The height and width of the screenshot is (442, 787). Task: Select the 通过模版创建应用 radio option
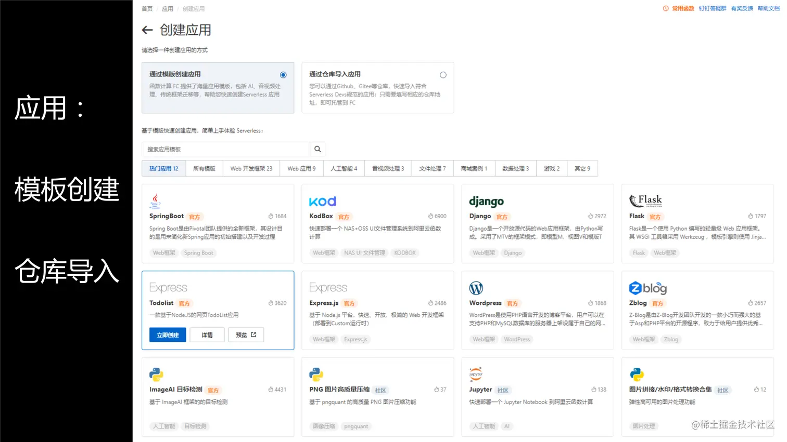point(283,74)
